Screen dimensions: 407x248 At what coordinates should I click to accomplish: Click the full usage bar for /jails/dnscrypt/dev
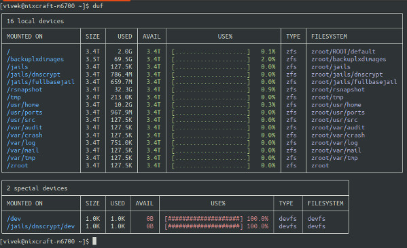[204, 226]
